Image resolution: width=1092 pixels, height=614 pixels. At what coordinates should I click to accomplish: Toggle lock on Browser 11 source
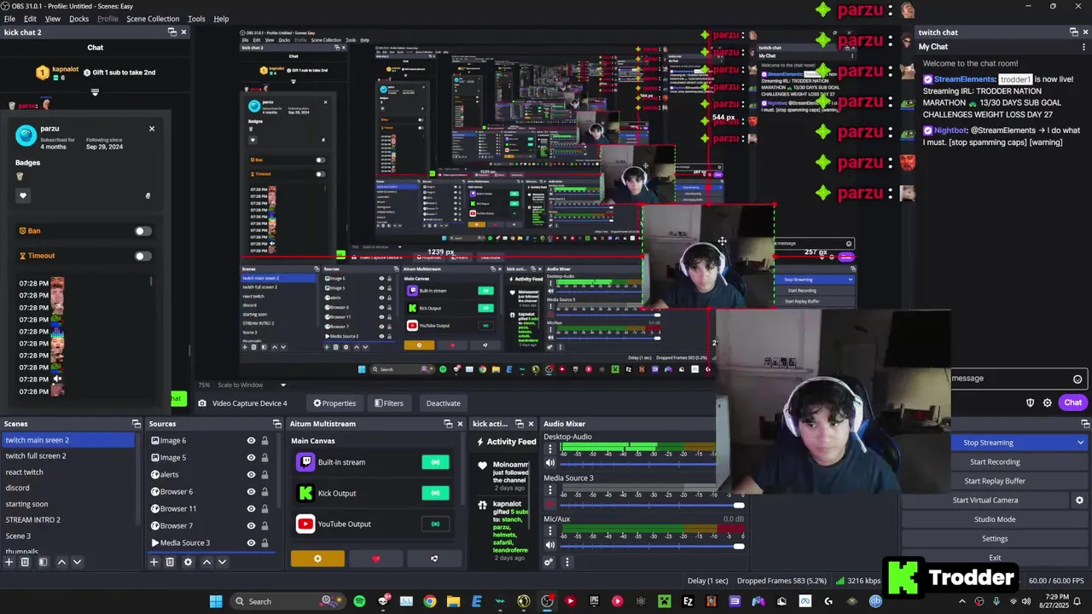(264, 509)
